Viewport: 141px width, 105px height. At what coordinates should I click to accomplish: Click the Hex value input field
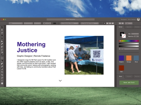point(135,34)
